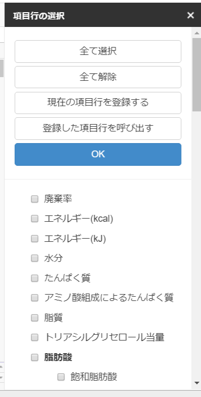The image size is (201, 397).
Task: Click 現在の項目行を登録する button
Action: tap(98, 103)
